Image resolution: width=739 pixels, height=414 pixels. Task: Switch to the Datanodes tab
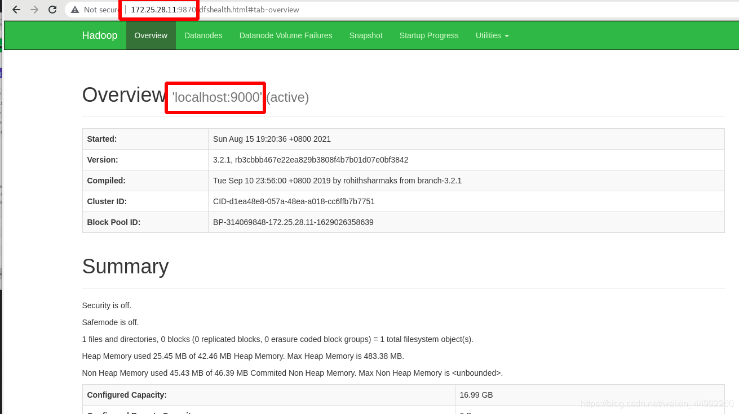point(203,35)
